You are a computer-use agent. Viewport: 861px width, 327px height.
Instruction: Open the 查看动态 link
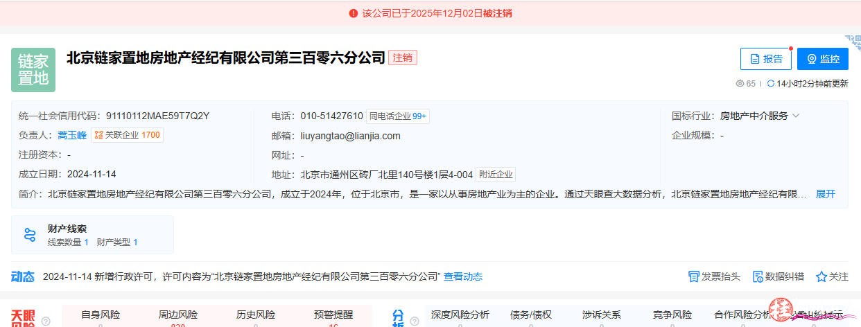click(x=462, y=276)
